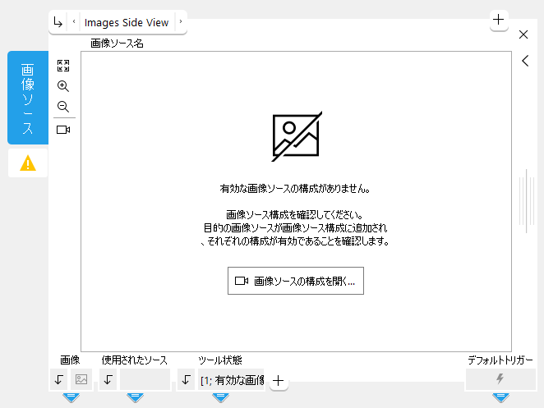
Task: Open 画像ソースの構成を開く button
Action: tap(296, 281)
